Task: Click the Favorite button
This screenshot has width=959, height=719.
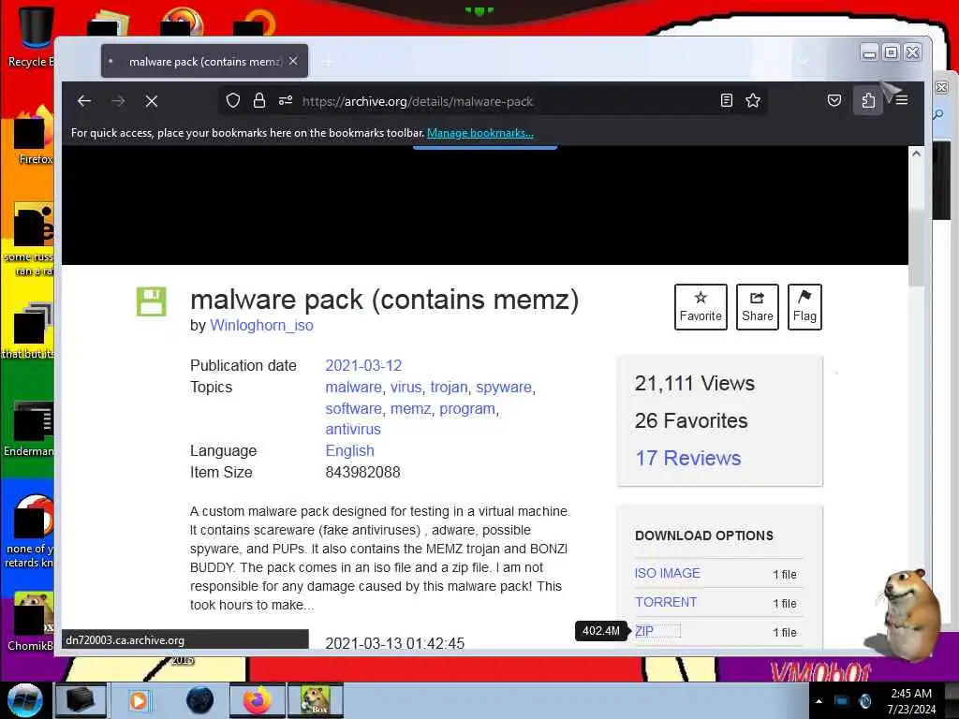Action: point(701,307)
